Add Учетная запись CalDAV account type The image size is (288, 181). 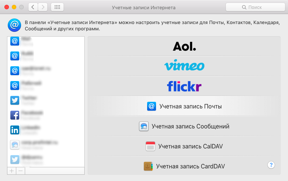click(184, 146)
